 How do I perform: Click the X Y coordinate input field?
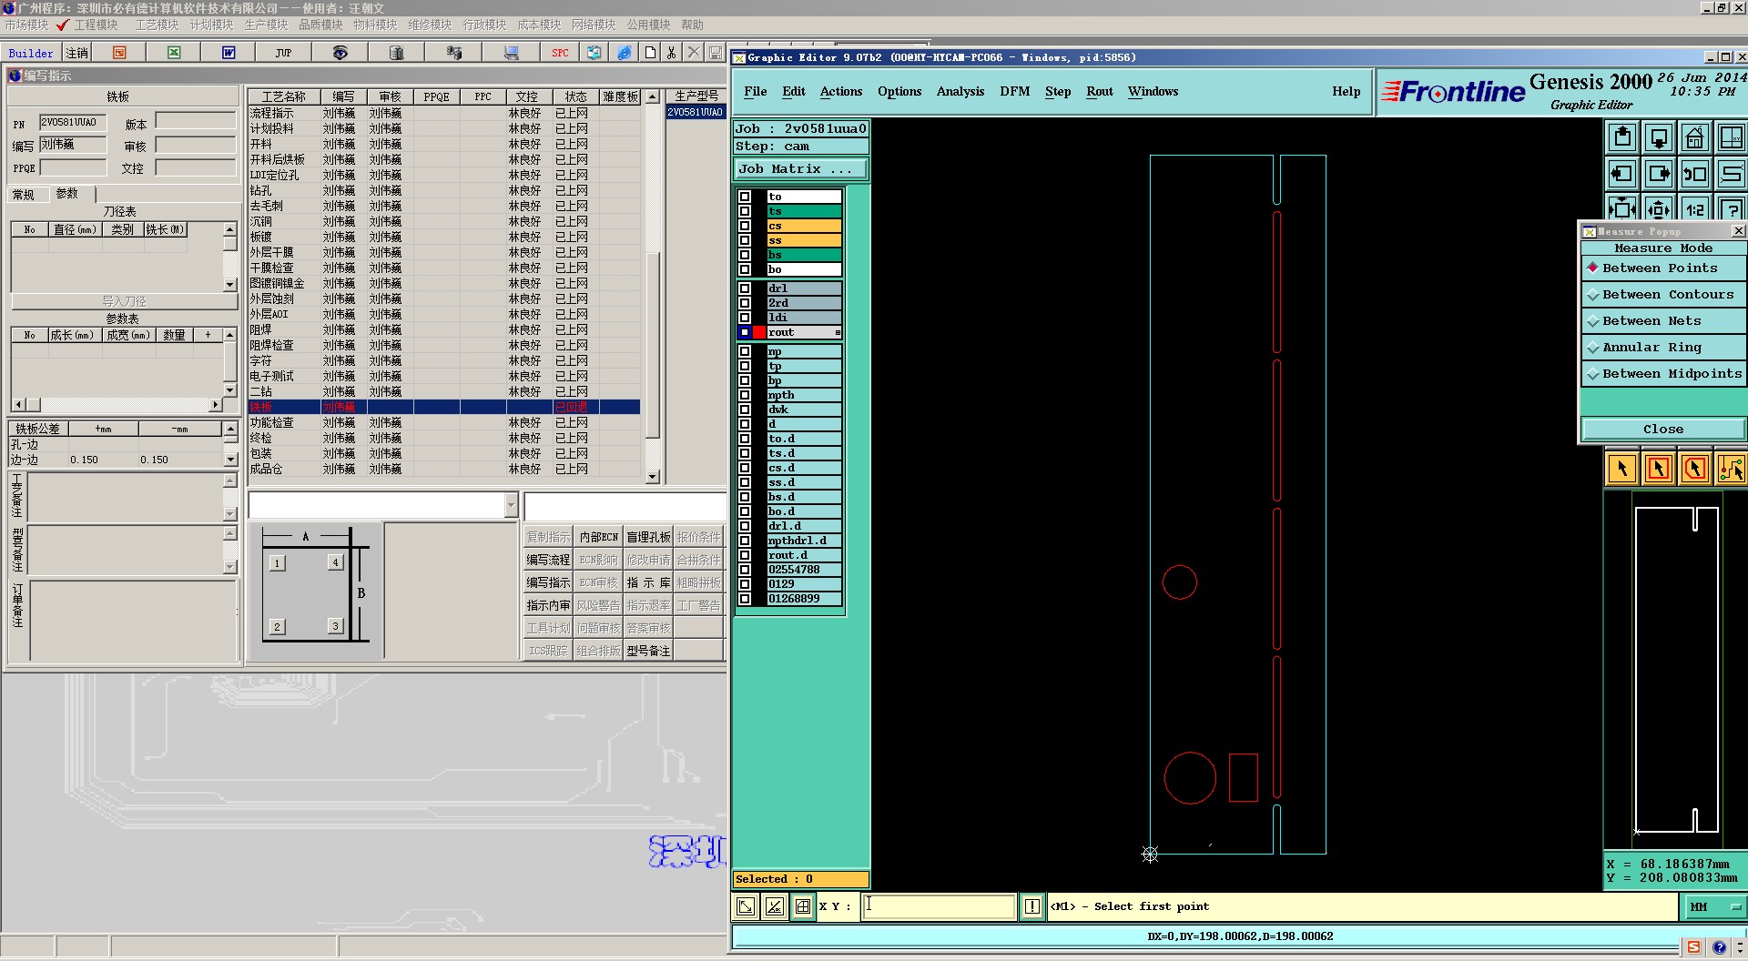pos(939,906)
